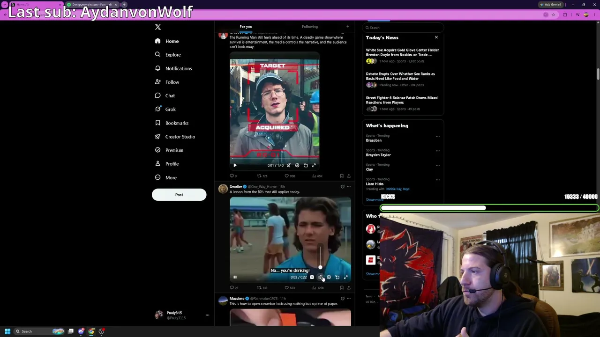Close the Today's News panel
This screenshot has height=337, width=600.
(436, 37)
